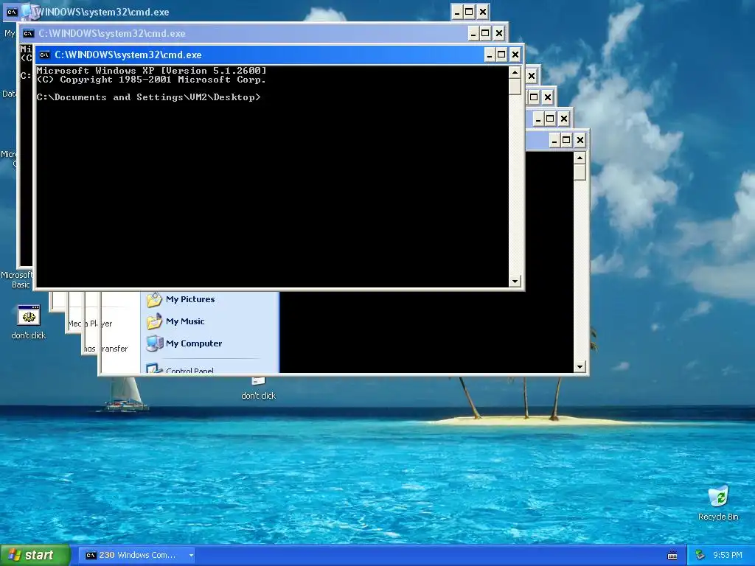755x566 pixels.
Task: Maximize the top-left rearmost cmd window
Action: pyautogui.click(x=469, y=12)
